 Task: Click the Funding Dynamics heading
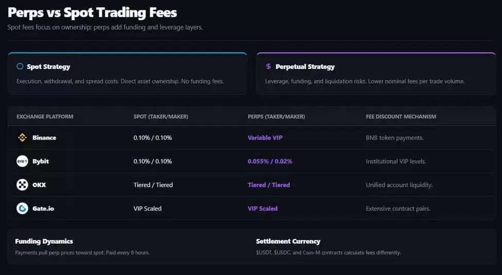click(x=44, y=242)
